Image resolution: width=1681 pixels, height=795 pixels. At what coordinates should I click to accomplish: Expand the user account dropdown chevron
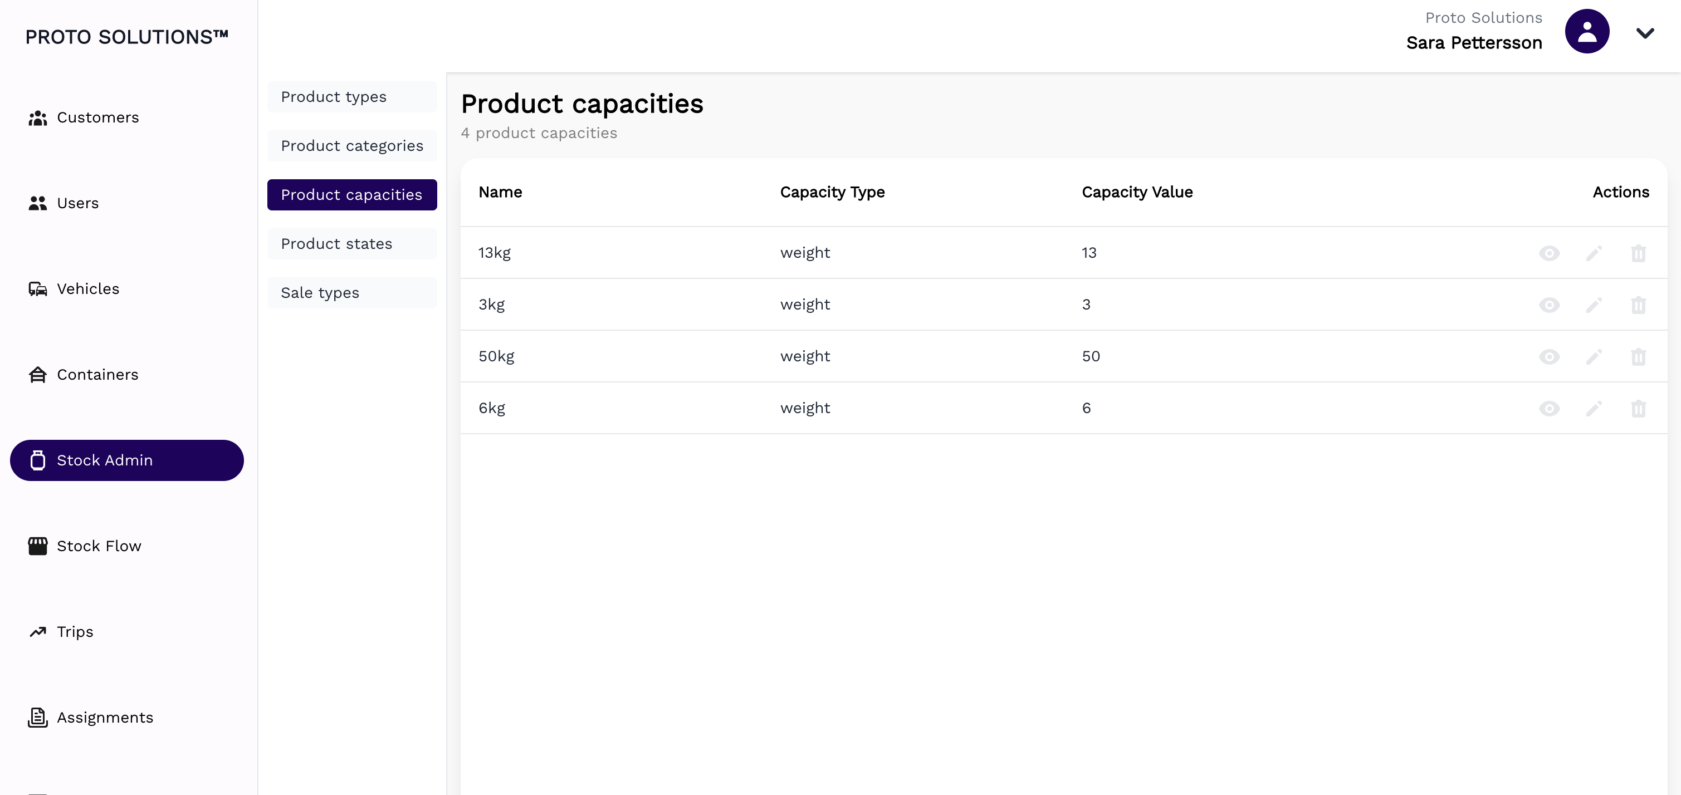coord(1645,33)
